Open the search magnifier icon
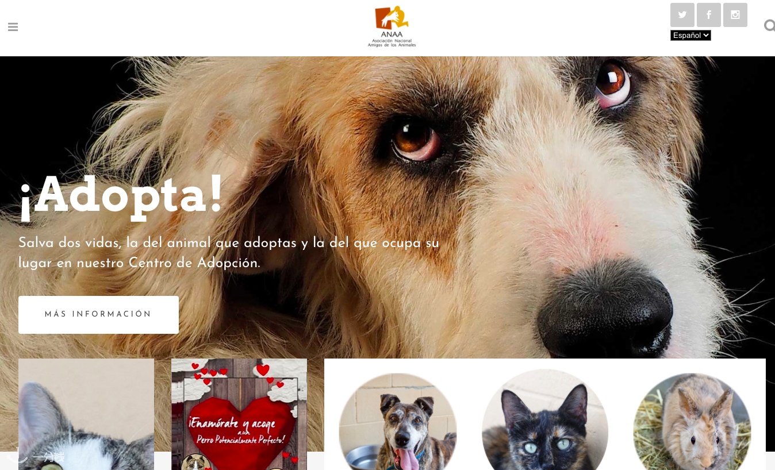 coord(769,26)
